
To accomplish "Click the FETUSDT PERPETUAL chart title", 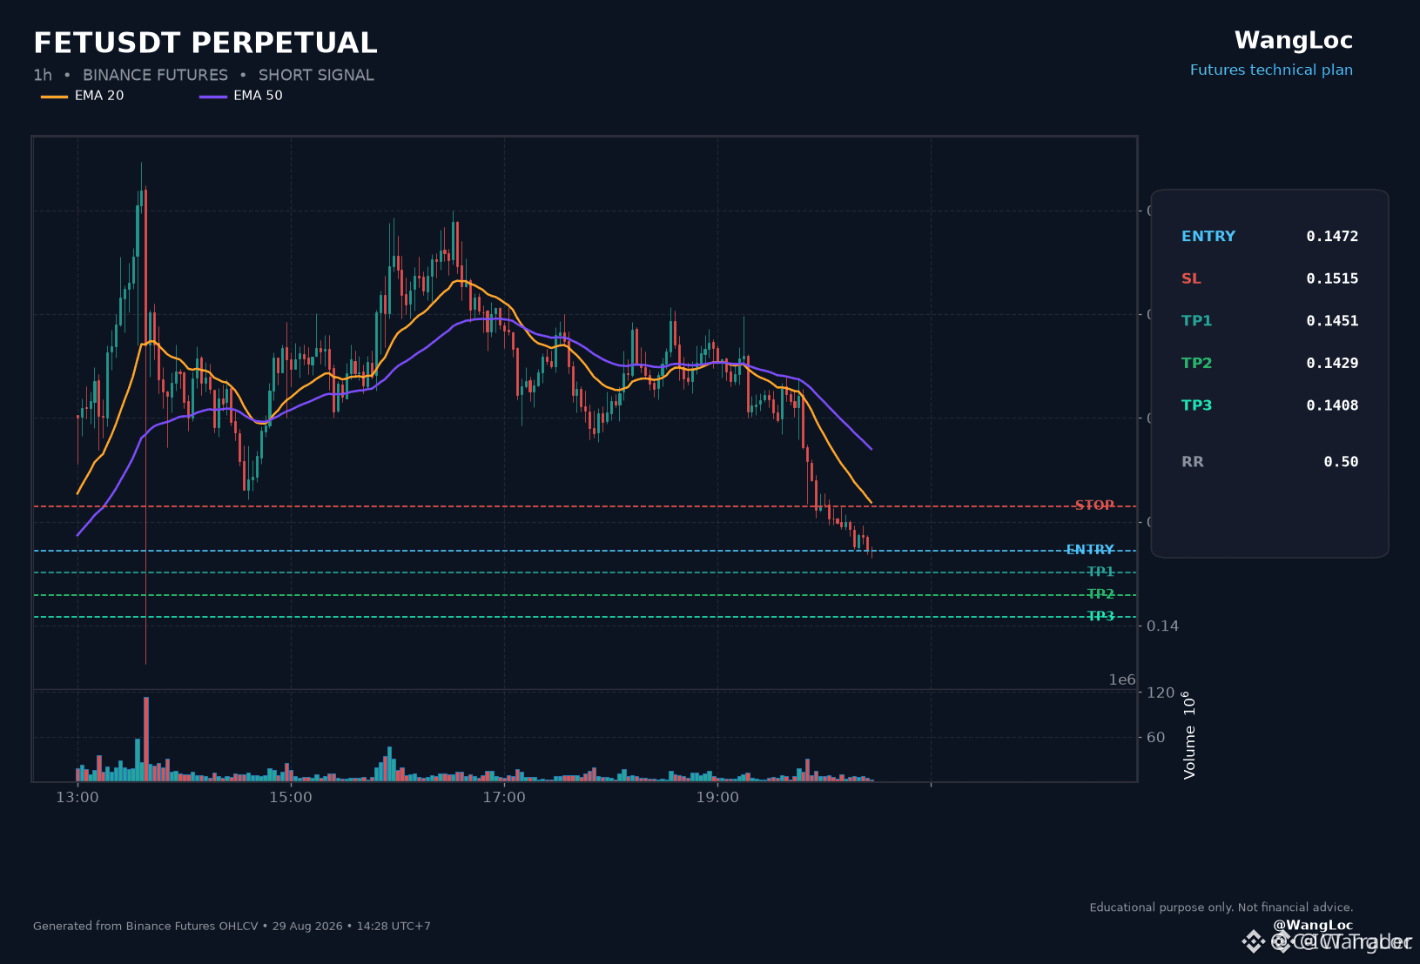I will [205, 43].
